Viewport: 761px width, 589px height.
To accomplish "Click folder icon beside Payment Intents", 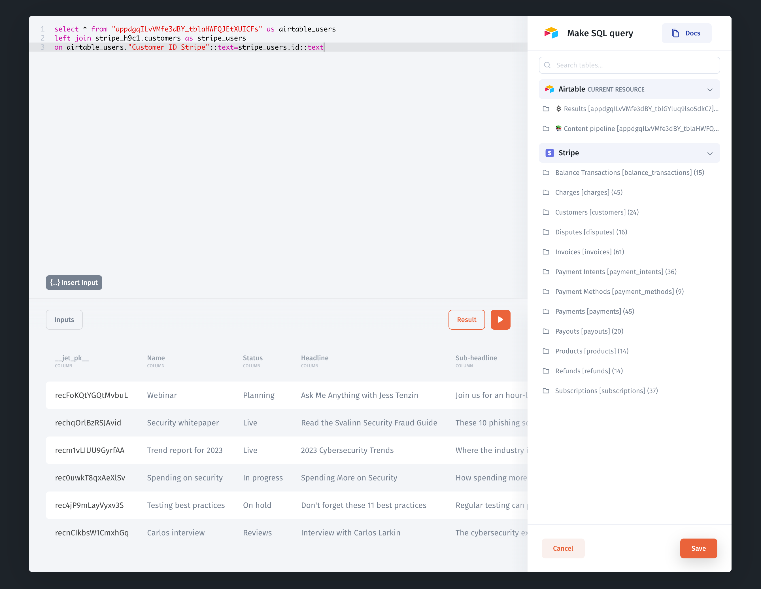I will [546, 272].
